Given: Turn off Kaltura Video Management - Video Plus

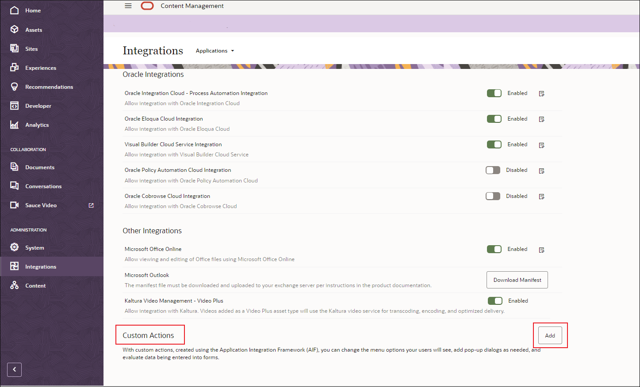Looking at the screenshot, I should tap(495, 301).
